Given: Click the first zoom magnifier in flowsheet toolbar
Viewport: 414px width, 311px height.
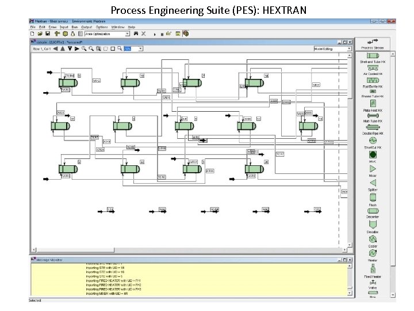Looking at the screenshot, I should tap(84, 48).
